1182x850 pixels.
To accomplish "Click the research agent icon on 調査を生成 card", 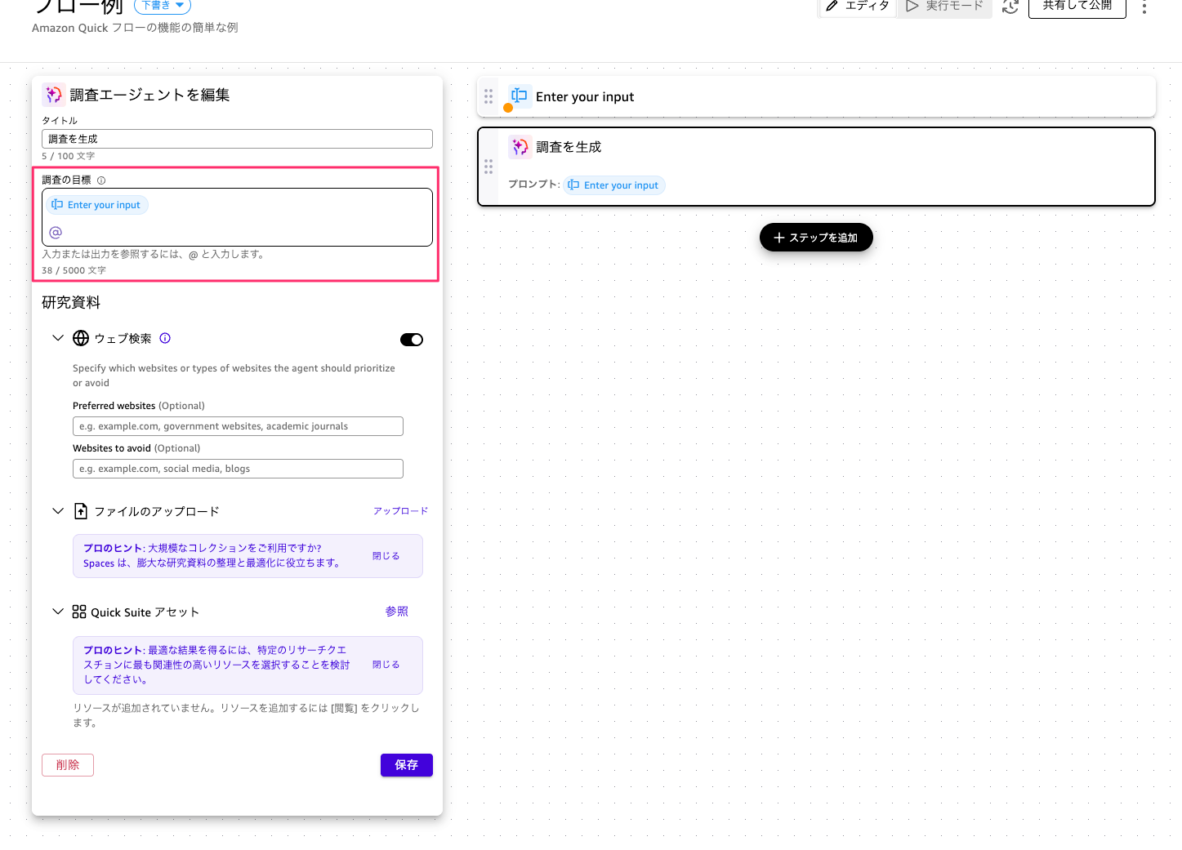I will point(520,147).
